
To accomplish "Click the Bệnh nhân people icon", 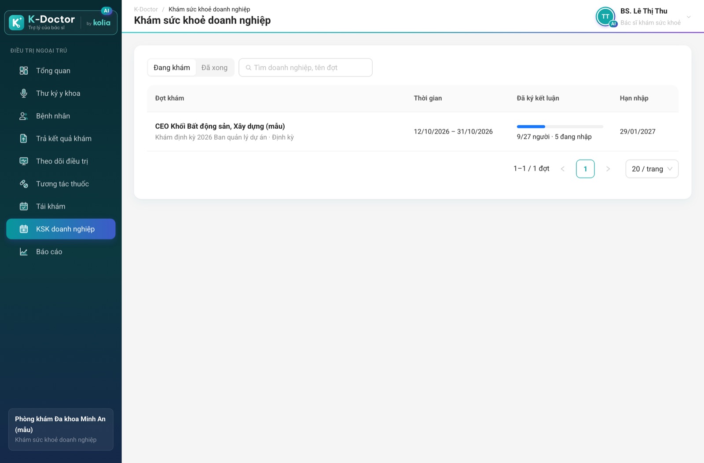I will [x=24, y=116].
